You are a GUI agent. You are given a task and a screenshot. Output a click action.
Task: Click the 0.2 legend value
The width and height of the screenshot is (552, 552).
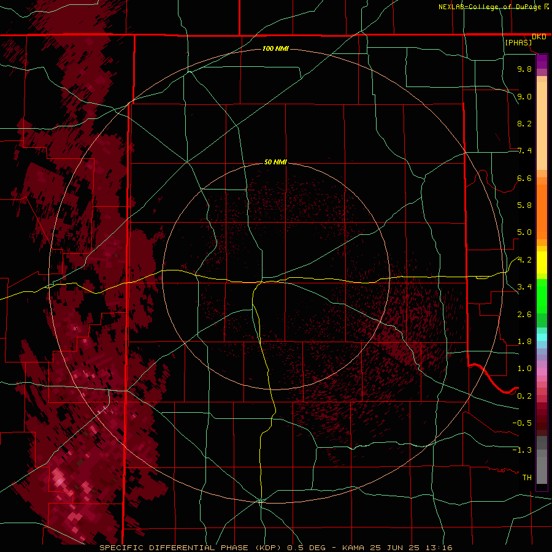[x=524, y=396]
